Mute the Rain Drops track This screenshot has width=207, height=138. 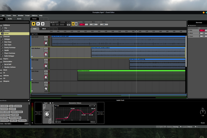[46, 74]
